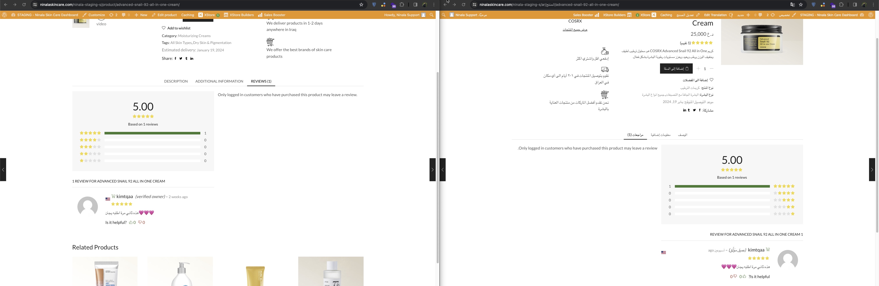
Task: Open the All Skin Types tag link
Action: (x=181, y=43)
